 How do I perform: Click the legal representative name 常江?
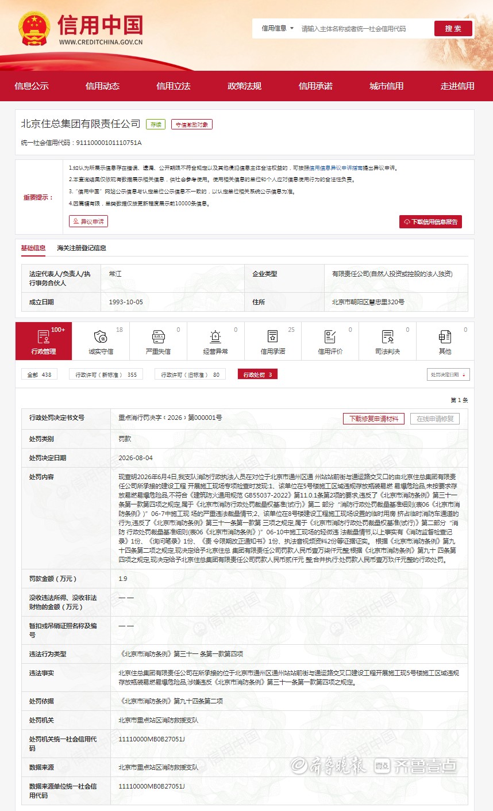coord(115,274)
